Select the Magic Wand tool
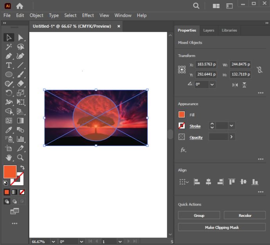Image resolution: width=270 pixels, height=245 pixels. point(9,47)
